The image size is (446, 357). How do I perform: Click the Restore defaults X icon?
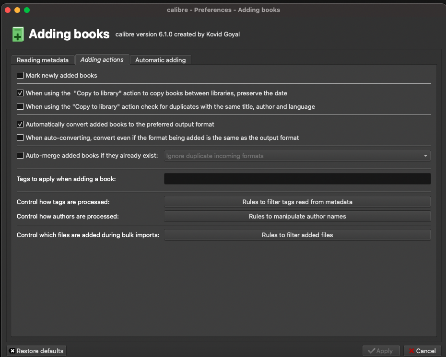[12, 351]
